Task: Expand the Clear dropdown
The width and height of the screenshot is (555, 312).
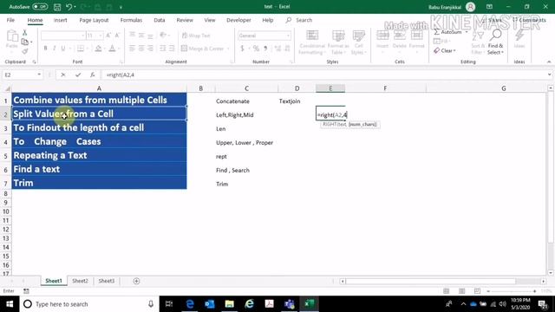Action: tap(454, 51)
